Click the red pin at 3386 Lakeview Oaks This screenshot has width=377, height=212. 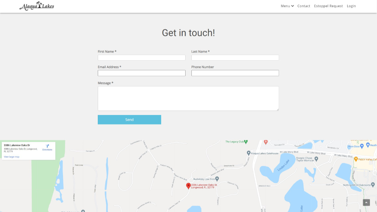point(188,186)
